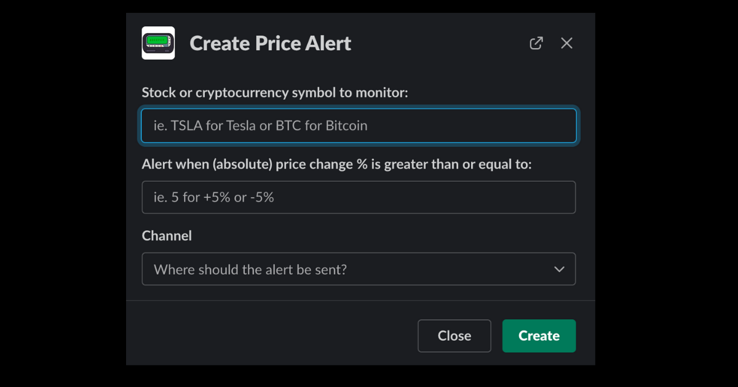
Task: Click the "Channel" field label
Action: pos(167,236)
